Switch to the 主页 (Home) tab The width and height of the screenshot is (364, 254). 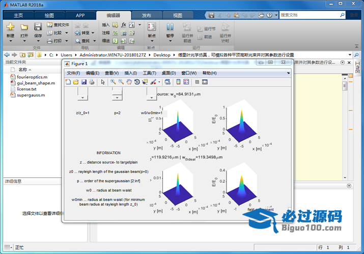tap(18, 16)
